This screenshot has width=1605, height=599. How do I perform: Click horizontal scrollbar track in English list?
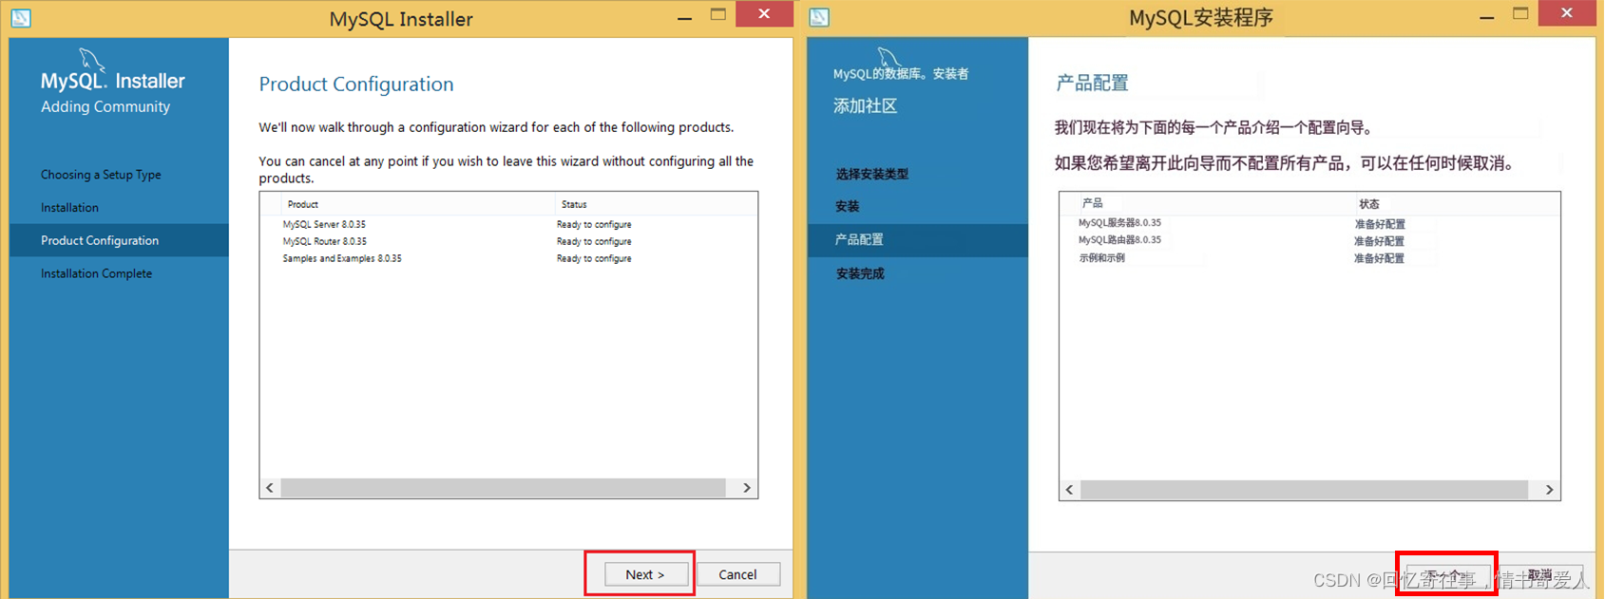point(504,488)
